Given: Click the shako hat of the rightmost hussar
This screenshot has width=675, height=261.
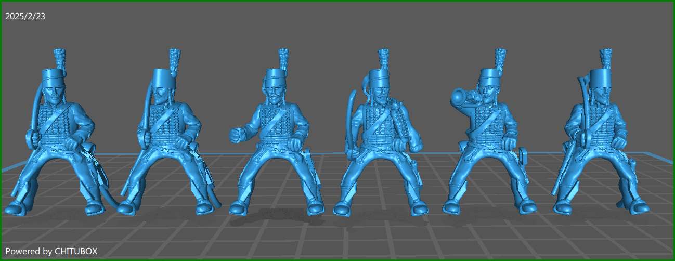Looking at the screenshot, I should 602,79.
